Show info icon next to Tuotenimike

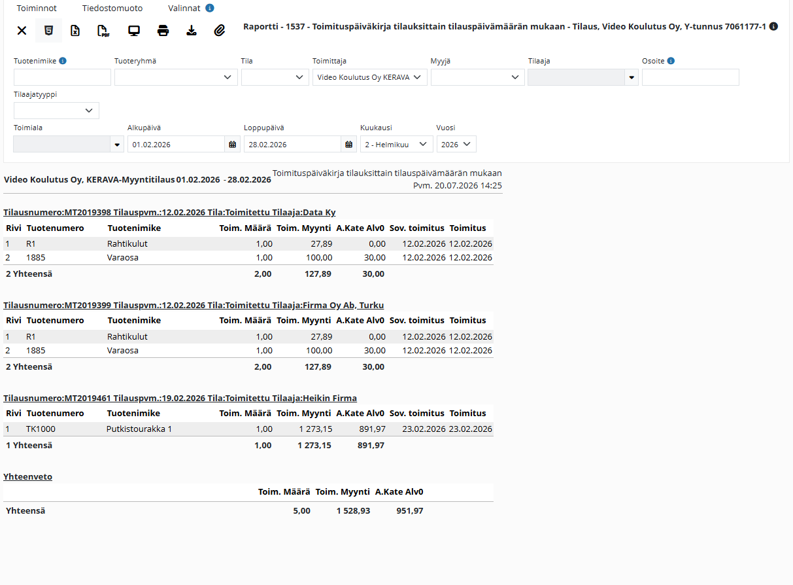(x=63, y=61)
